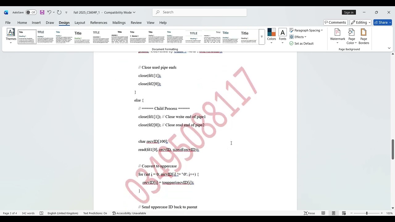
Task: Click the zoom out minus button
Action: coord(351,213)
